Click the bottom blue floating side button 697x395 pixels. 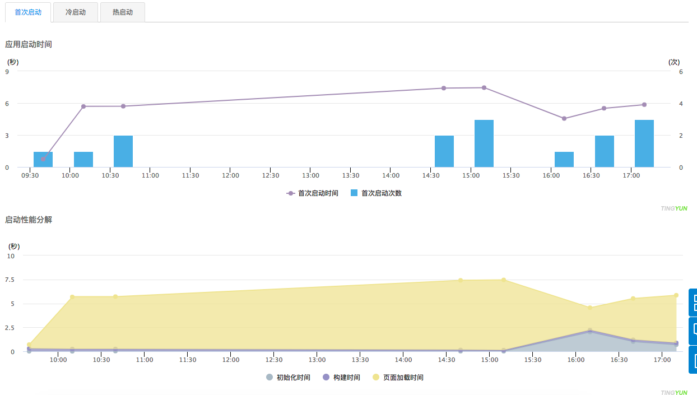[x=693, y=360]
